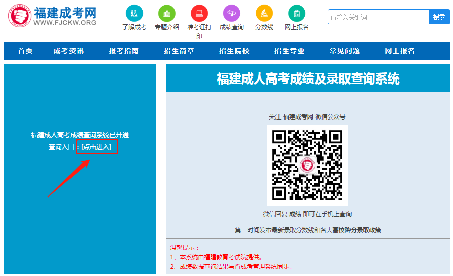Open the 网上报名 green clipboard icon
The height and width of the screenshot is (276, 453).
[x=297, y=13]
